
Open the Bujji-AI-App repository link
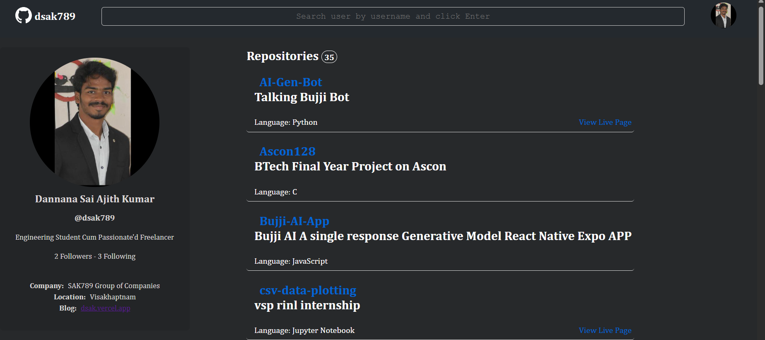[294, 221]
